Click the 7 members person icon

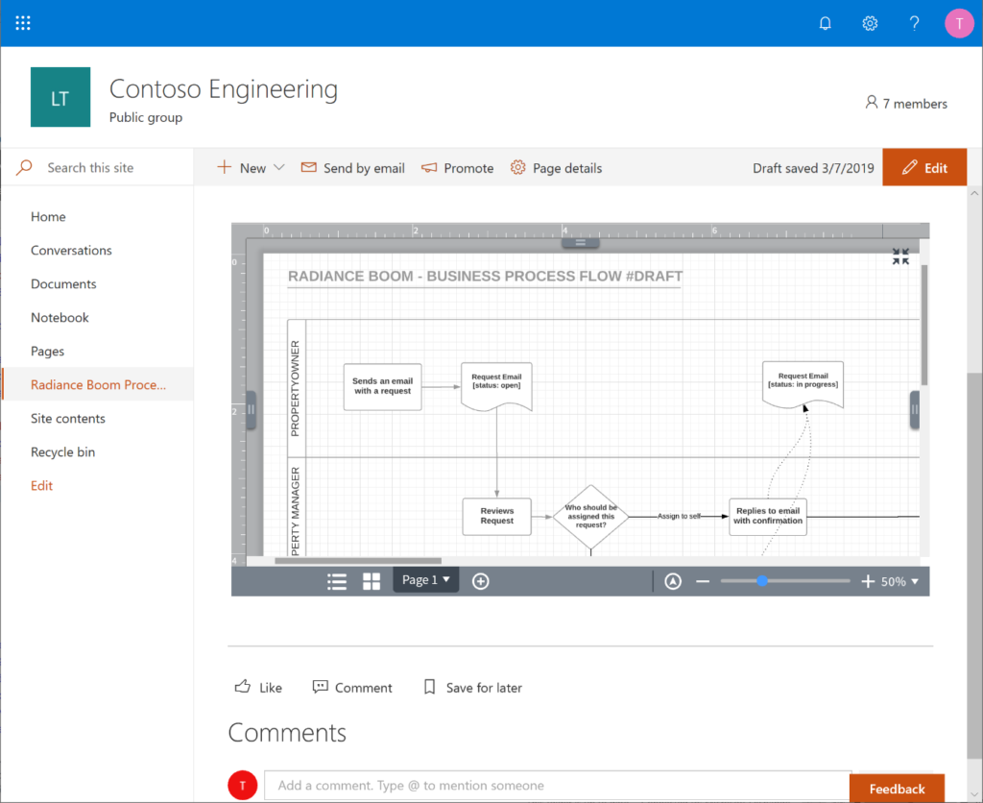[872, 102]
